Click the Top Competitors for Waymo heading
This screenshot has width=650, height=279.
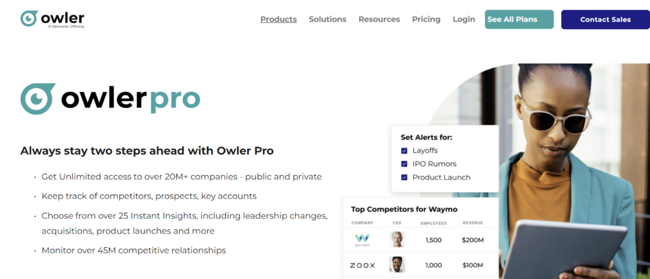point(404,209)
